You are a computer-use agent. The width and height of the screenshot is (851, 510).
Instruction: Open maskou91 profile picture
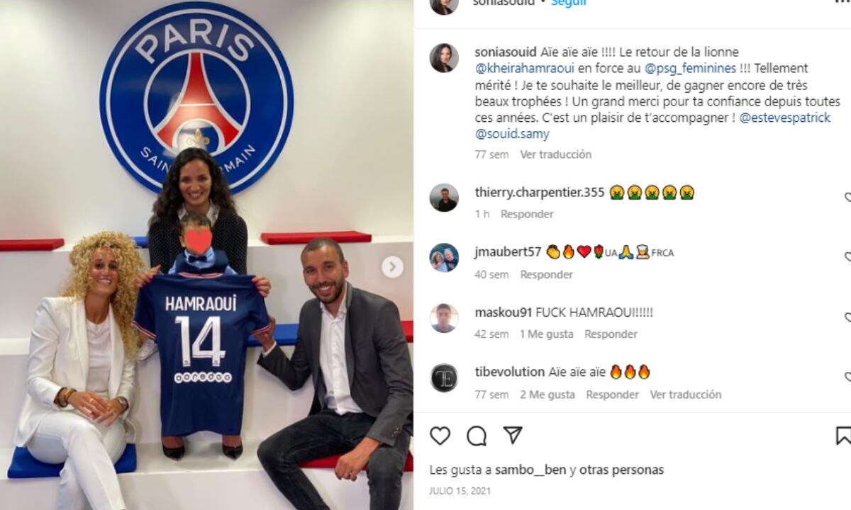(x=444, y=318)
